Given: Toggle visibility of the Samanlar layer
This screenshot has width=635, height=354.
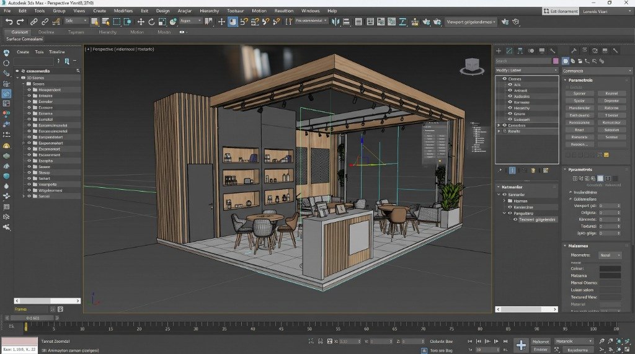Looking at the screenshot, I should [x=505, y=195].
